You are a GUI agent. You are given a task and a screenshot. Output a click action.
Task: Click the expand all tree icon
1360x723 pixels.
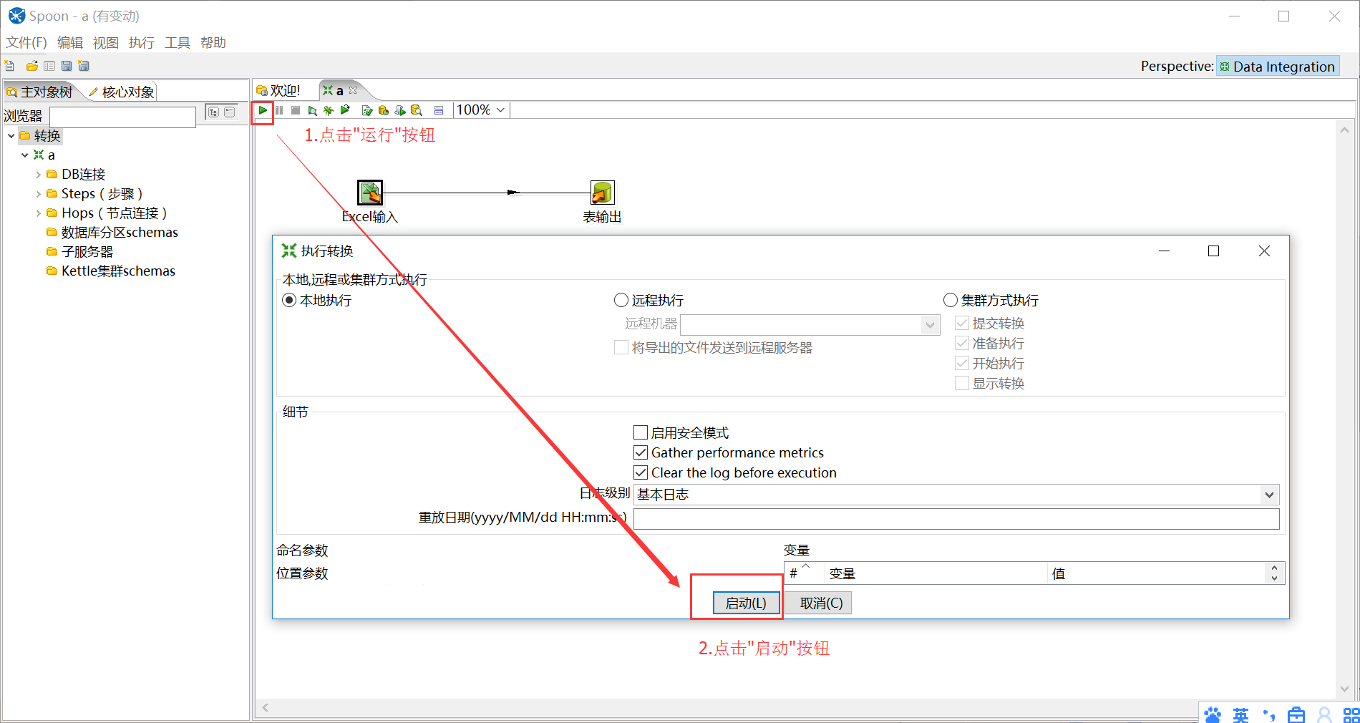[x=213, y=112]
